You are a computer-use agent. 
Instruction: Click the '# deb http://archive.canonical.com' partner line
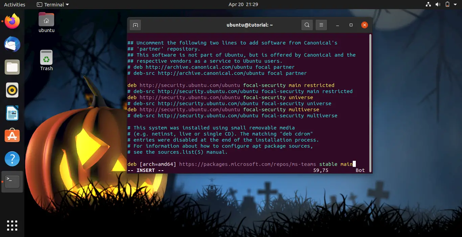tap(211, 67)
